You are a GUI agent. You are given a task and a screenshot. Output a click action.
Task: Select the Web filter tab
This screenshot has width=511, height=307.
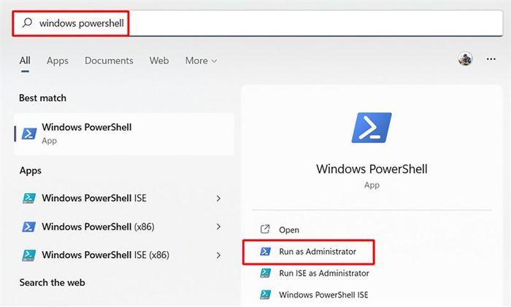point(159,61)
